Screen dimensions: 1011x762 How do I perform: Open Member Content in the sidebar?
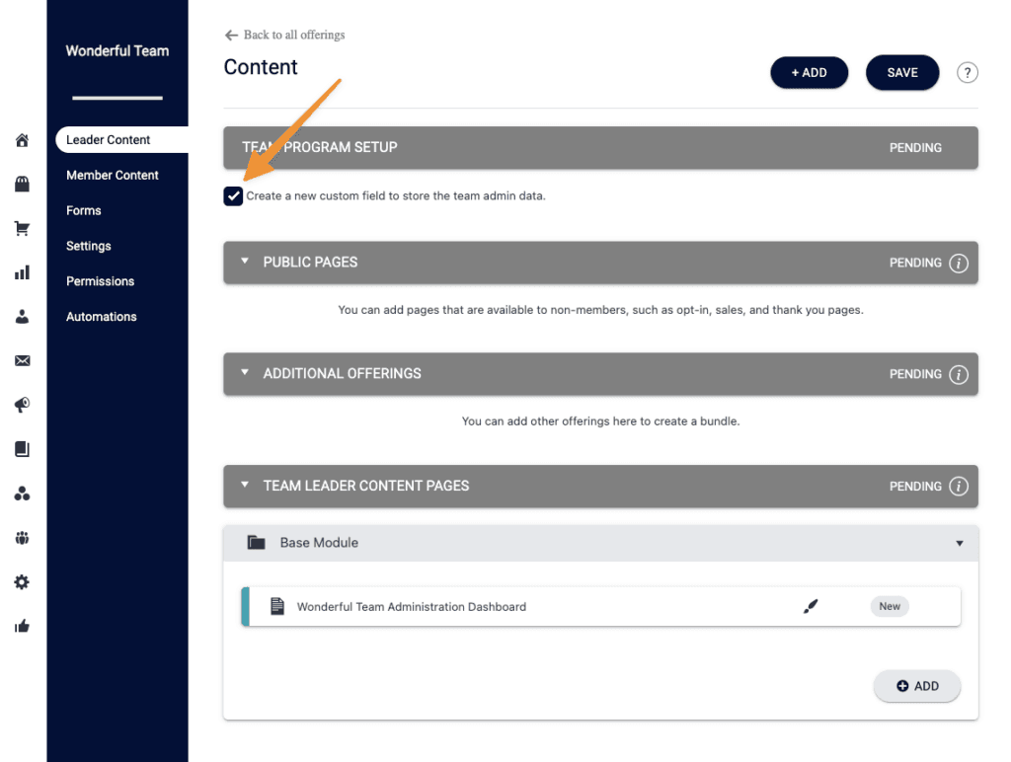[x=113, y=175]
